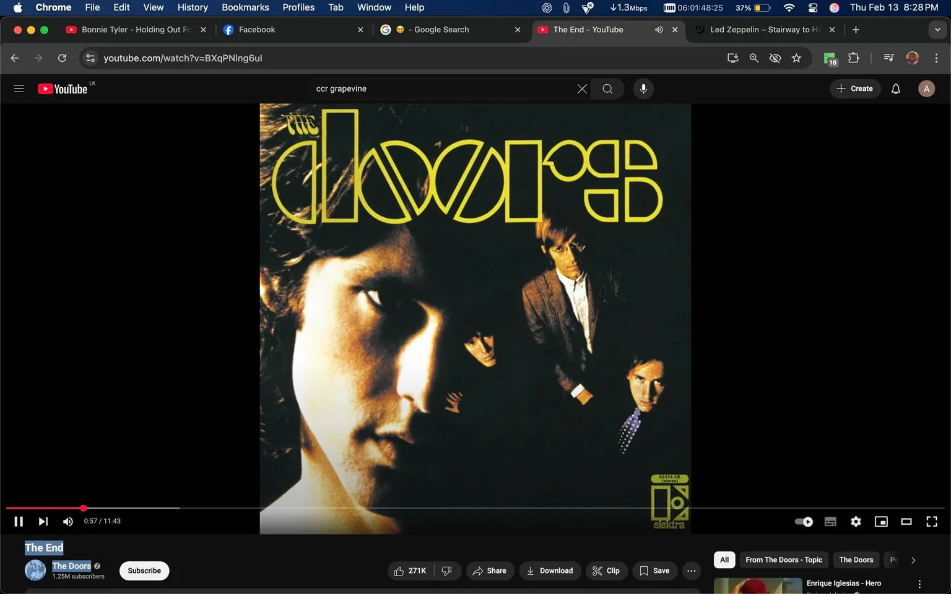Subscribe to The Doors channel
The width and height of the screenshot is (951, 594).
point(144,570)
